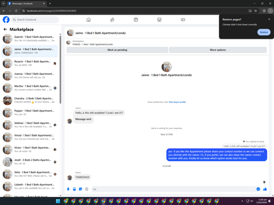
Task: Close the Messenger browser tab
Action: (44, 3)
